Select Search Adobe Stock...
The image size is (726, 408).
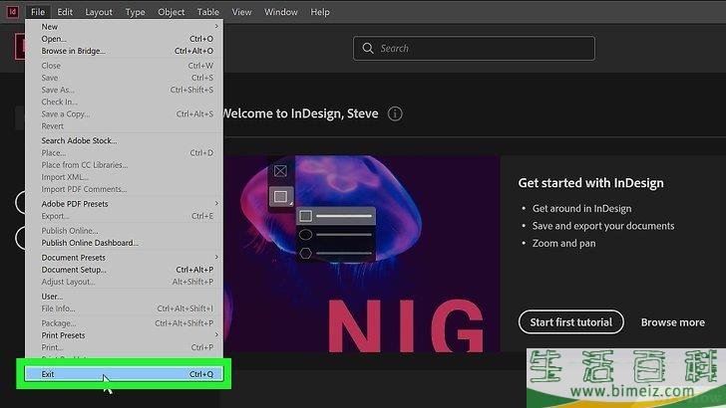[124, 140]
